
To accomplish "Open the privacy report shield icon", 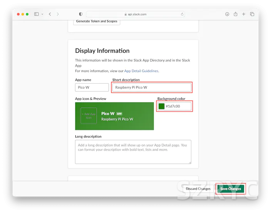I will pyautogui.click(x=80, y=14).
